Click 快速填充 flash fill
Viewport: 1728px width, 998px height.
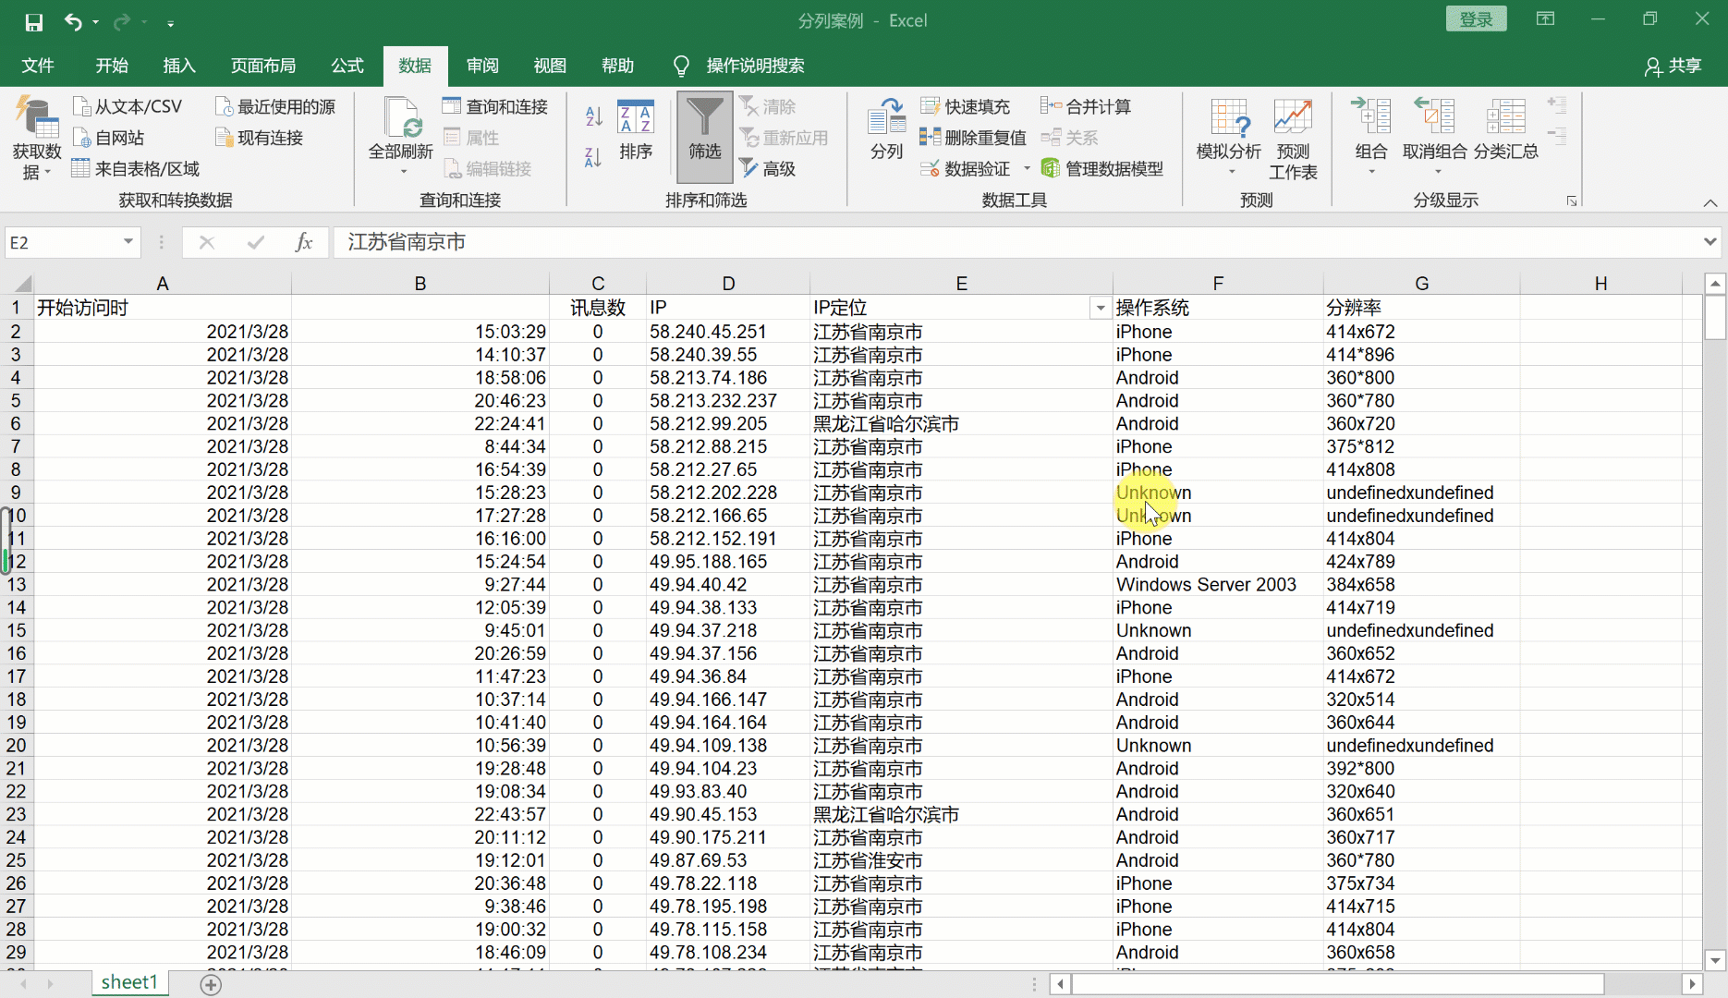(x=966, y=106)
